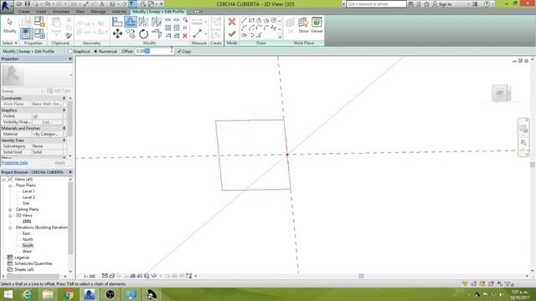Viewport: 536px width, 301px height.
Task: Select the South elevation view
Action: (x=28, y=246)
